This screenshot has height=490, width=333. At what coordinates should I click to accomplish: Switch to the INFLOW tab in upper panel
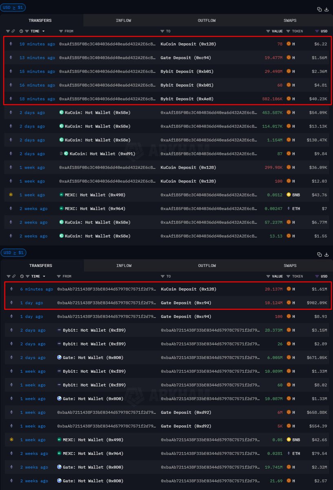click(x=124, y=20)
